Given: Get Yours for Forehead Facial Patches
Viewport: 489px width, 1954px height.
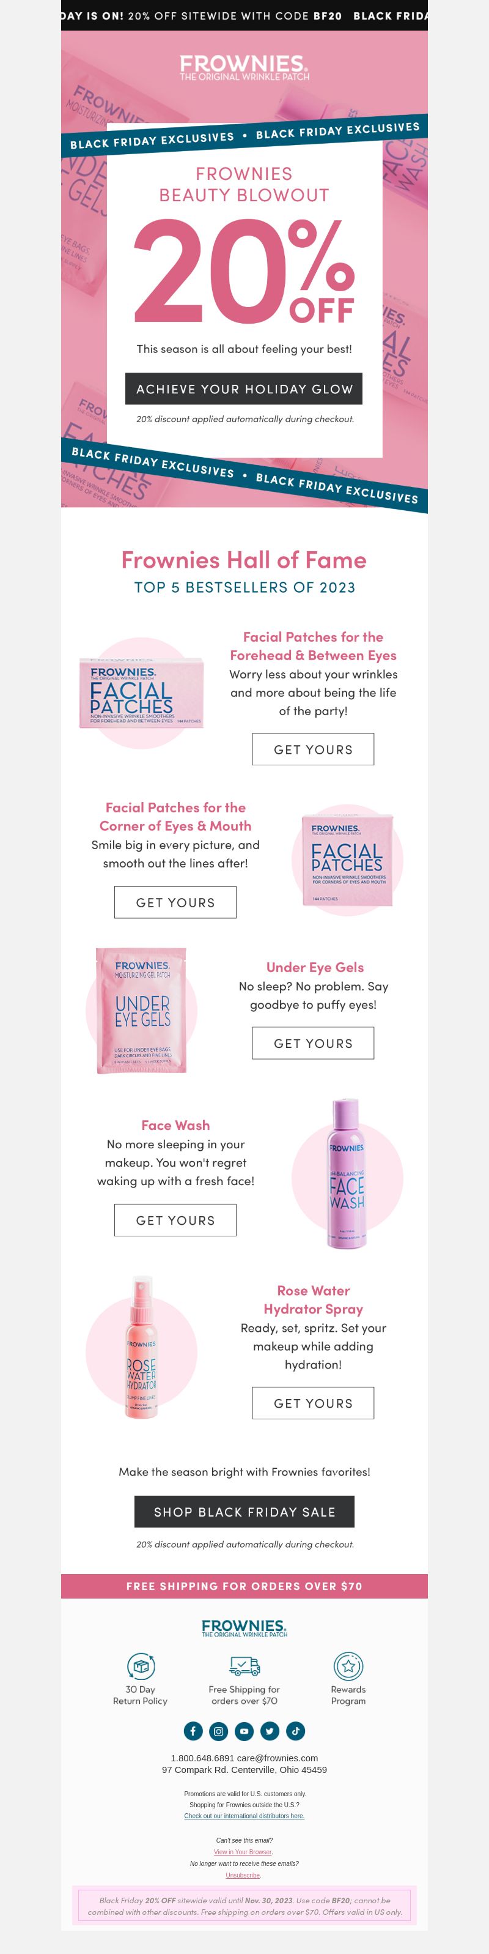Looking at the screenshot, I should click(313, 749).
